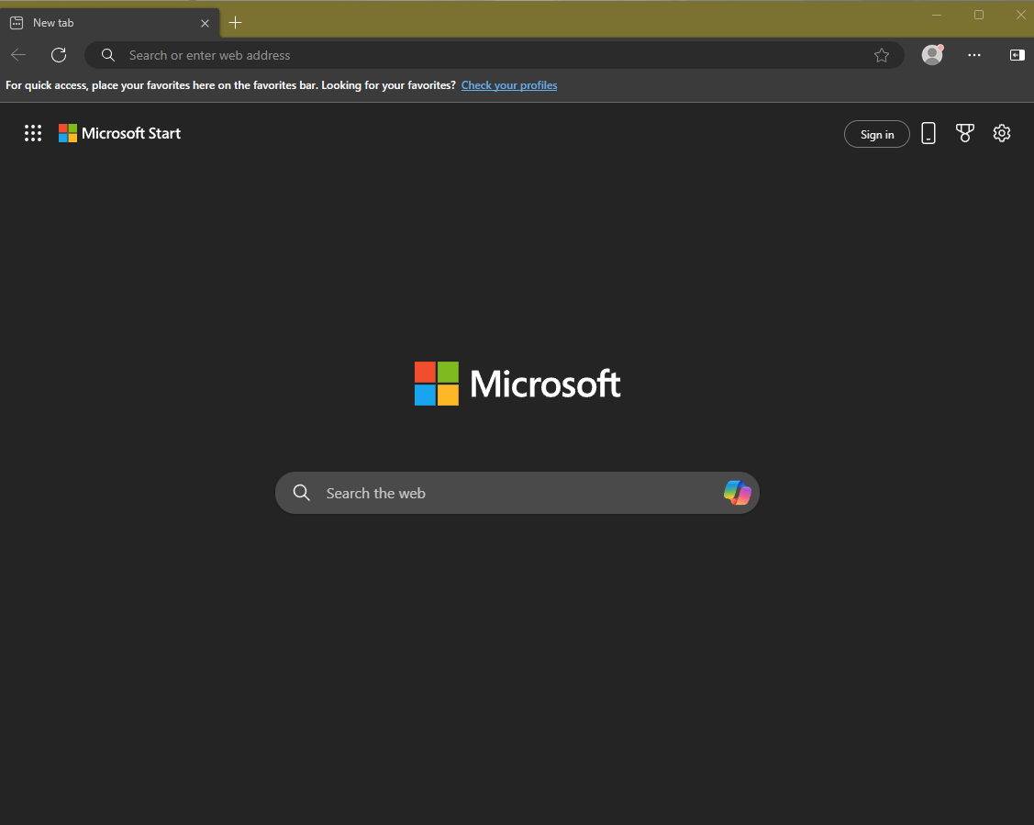This screenshot has width=1034, height=825.
Task: Open the Rewards trophy icon
Action: click(x=965, y=133)
